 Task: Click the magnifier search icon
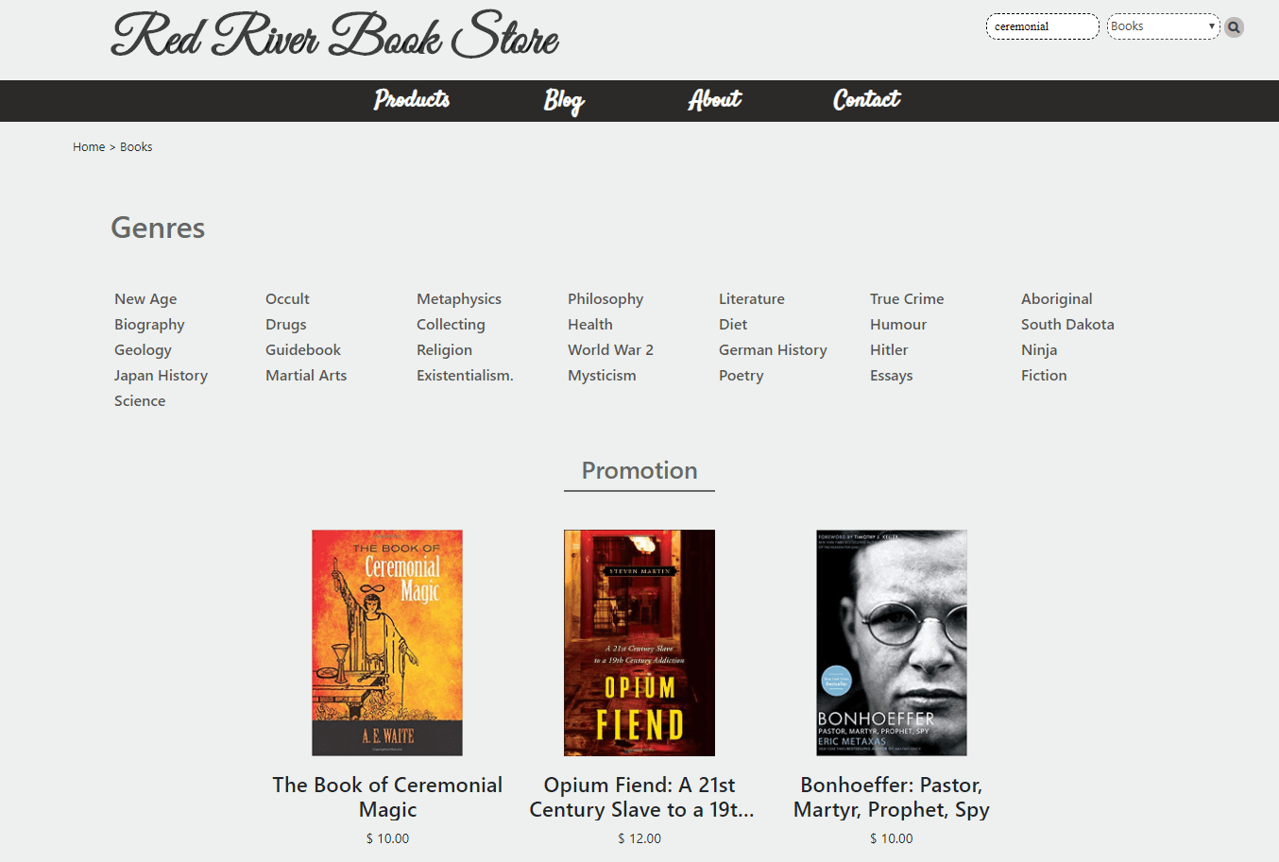click(x=1234, y=27)
